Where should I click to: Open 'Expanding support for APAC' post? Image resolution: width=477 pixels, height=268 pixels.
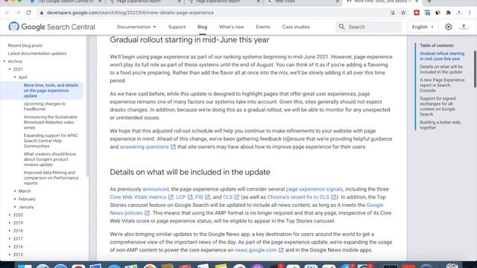[51, 141]
